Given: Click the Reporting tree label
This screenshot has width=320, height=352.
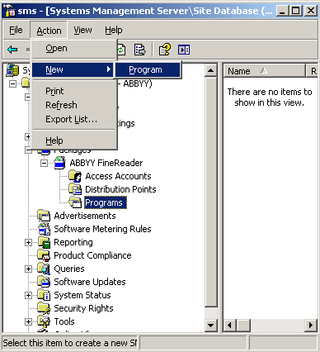Looking at the screenshot, I should tap(73, 242).
